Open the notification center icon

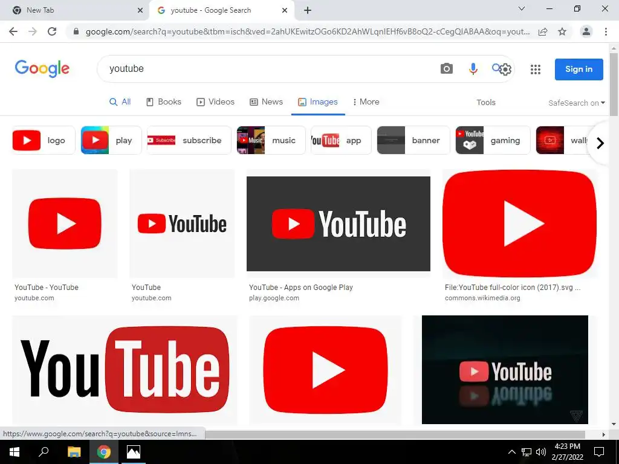(599, 452)
